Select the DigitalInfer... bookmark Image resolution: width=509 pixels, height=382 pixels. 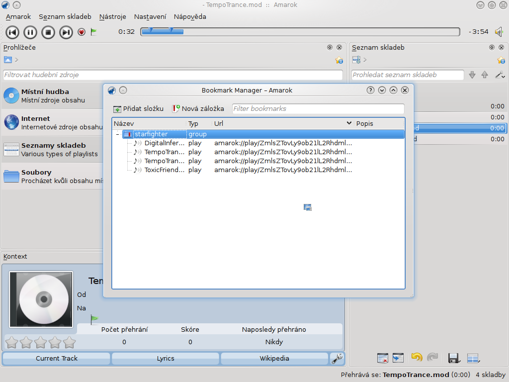click(164, 143)
